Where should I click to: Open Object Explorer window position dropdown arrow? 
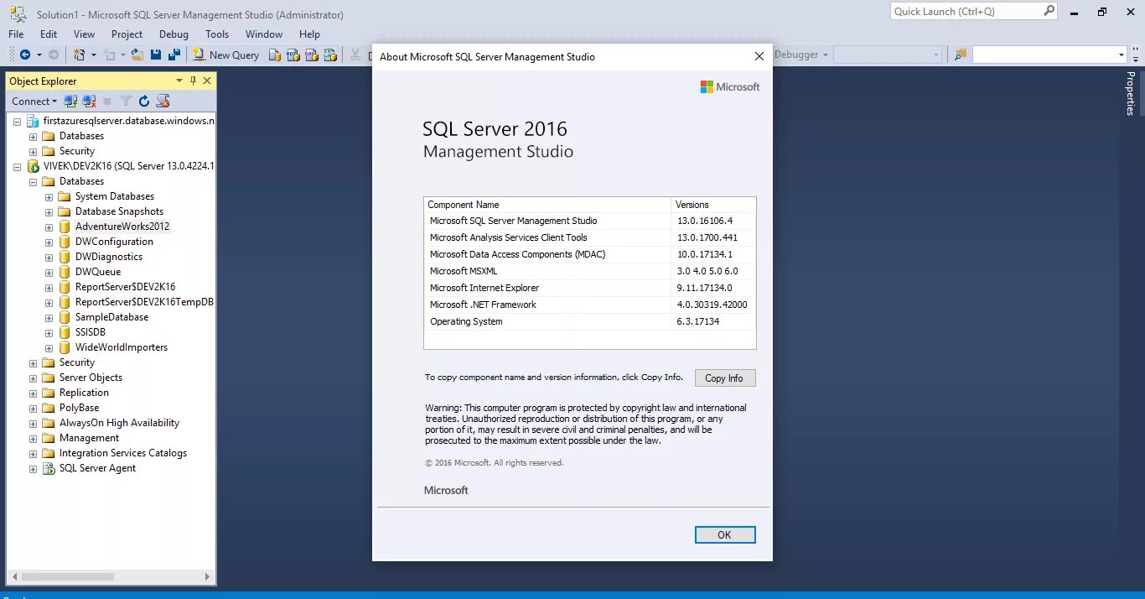pyautogui.click(x=179, y=81)
